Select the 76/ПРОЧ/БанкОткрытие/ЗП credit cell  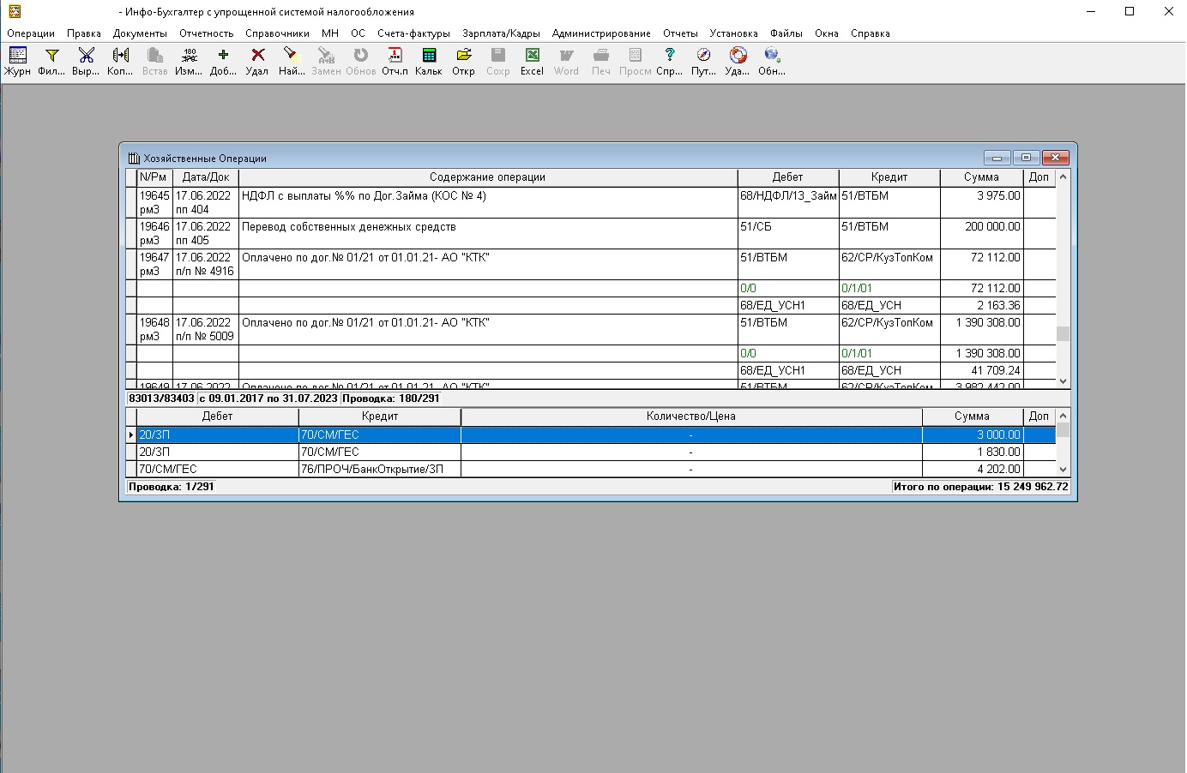(x=380, y=469)
